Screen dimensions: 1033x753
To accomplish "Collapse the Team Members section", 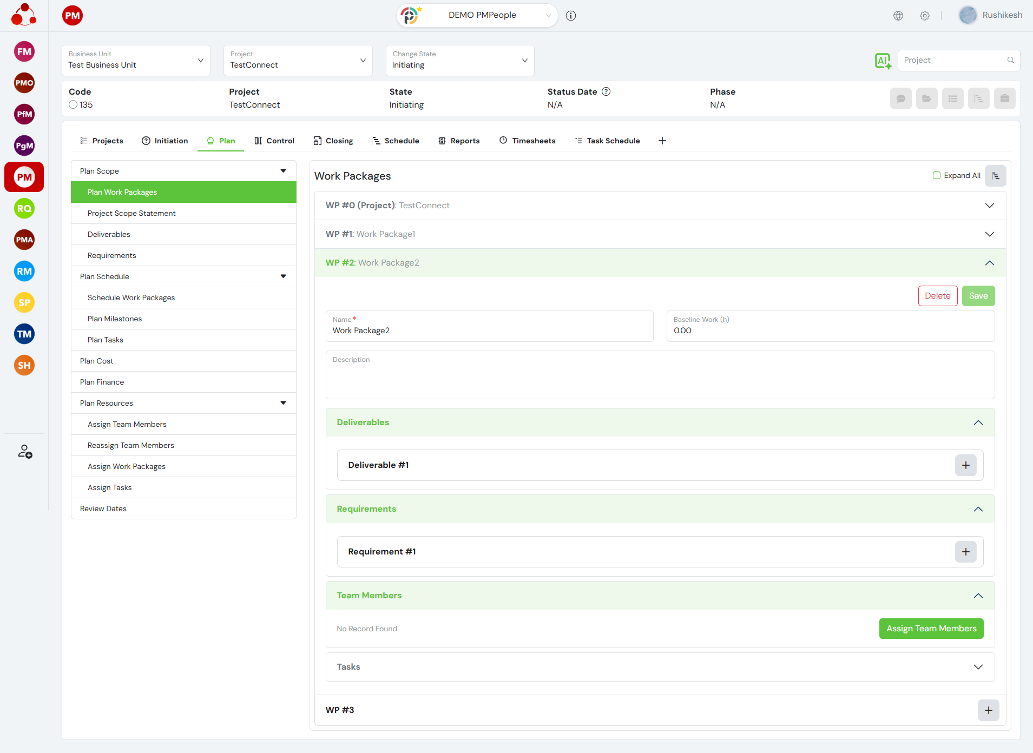I will (x=978, y=596).
